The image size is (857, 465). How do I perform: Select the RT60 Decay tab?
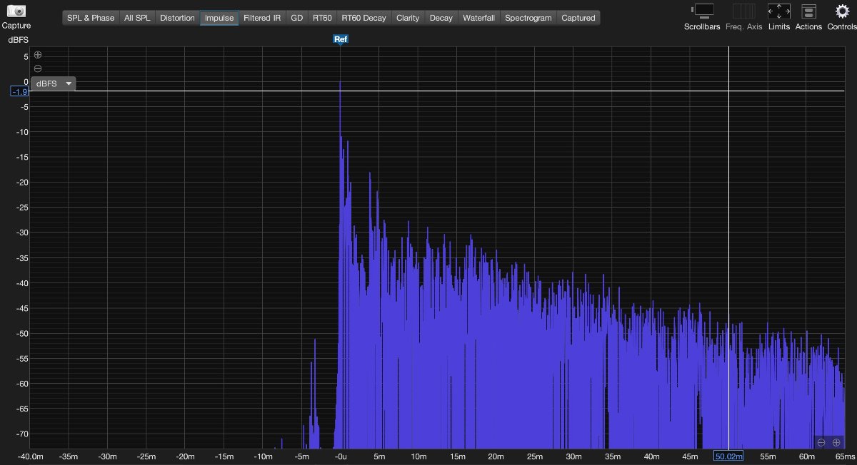[364, 18]
